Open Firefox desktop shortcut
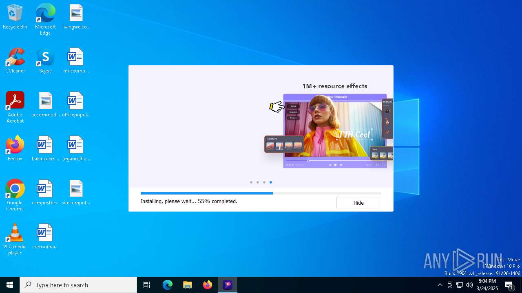The image size is (522, 293). pos(15,149)
